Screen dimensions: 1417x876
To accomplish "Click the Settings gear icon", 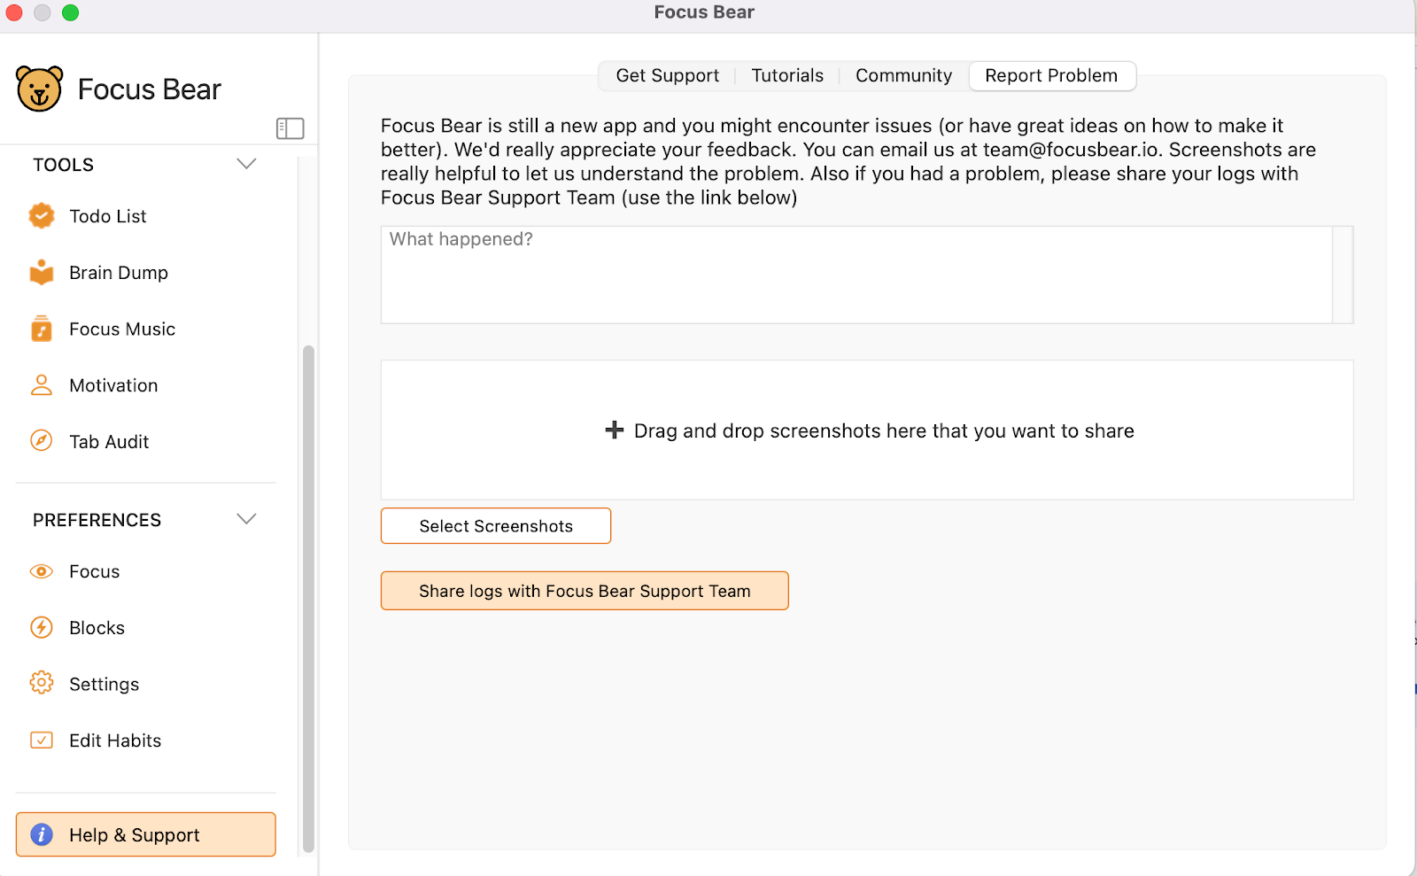I will 42,683.
